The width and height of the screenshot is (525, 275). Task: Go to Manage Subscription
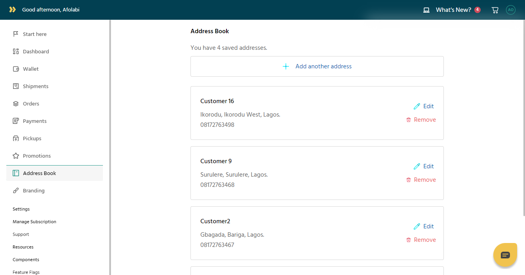click(x=34, y=222)
